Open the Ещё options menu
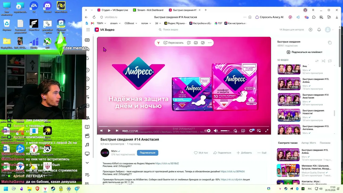 [x=262, y=153]
